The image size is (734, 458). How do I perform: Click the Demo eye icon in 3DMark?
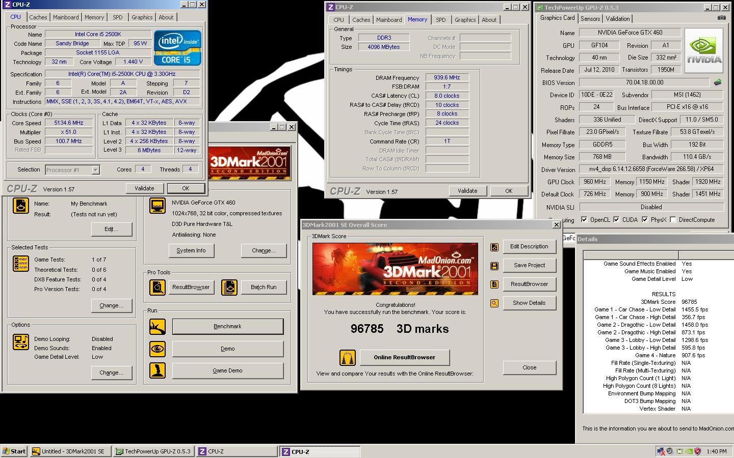click(x=158, y=349)
